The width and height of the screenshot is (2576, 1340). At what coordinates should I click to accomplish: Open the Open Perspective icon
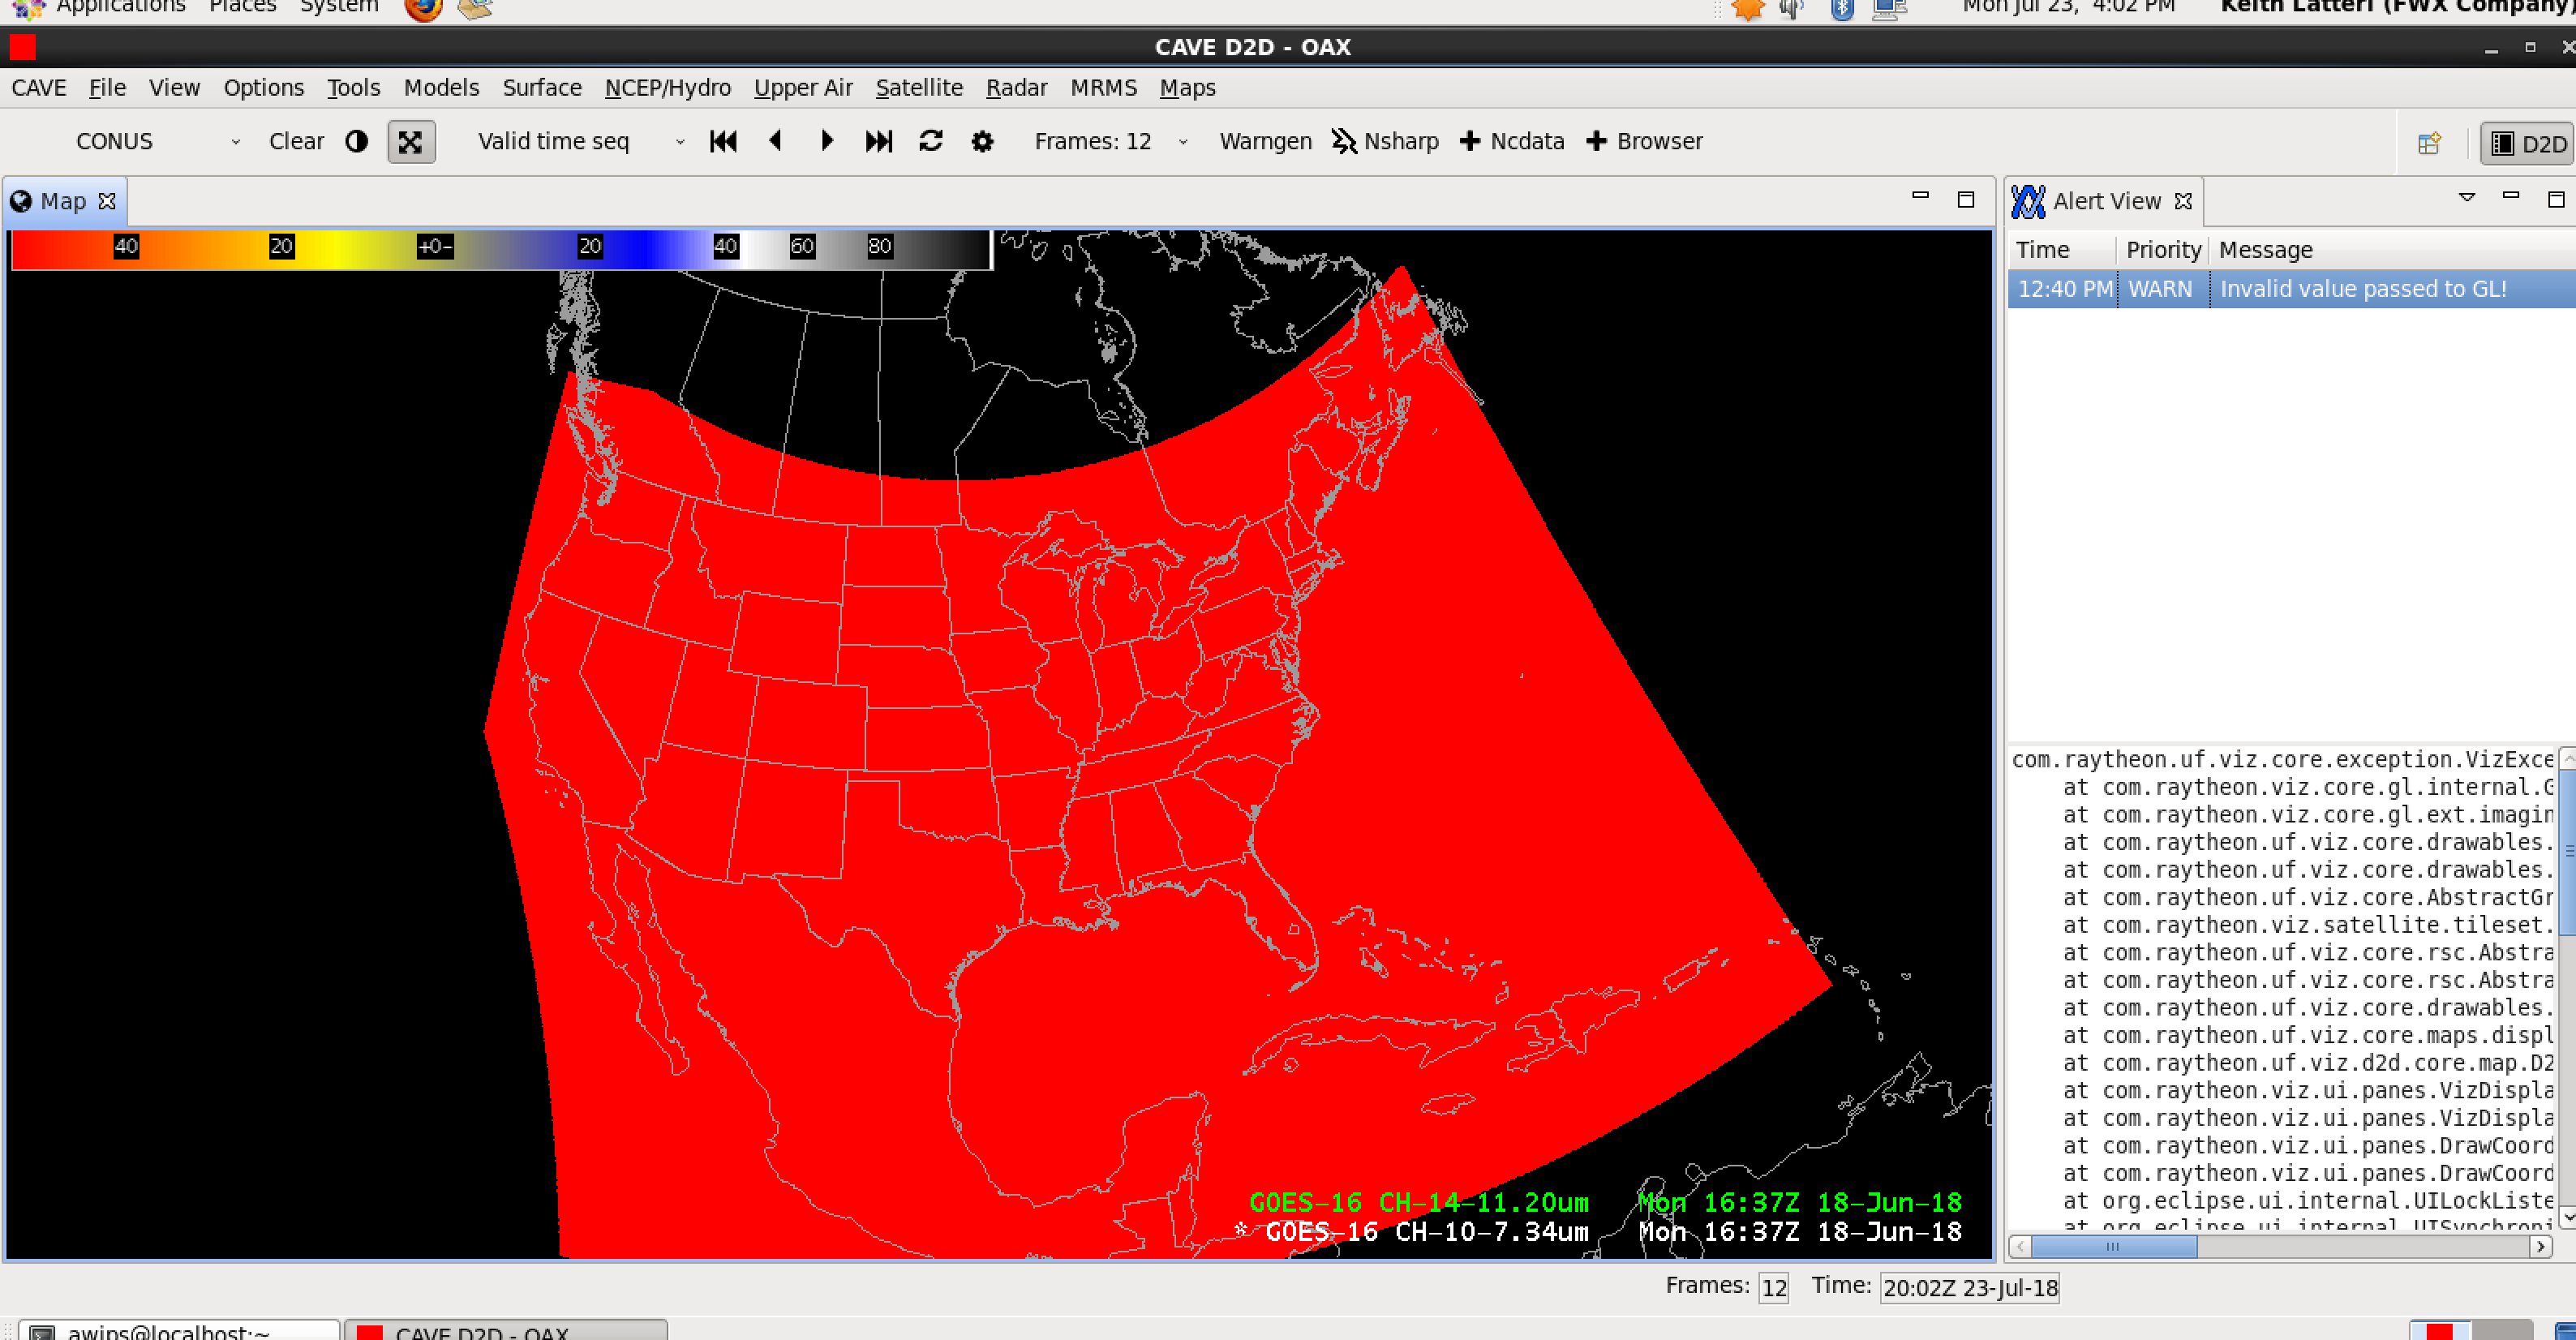point(2429,144)
